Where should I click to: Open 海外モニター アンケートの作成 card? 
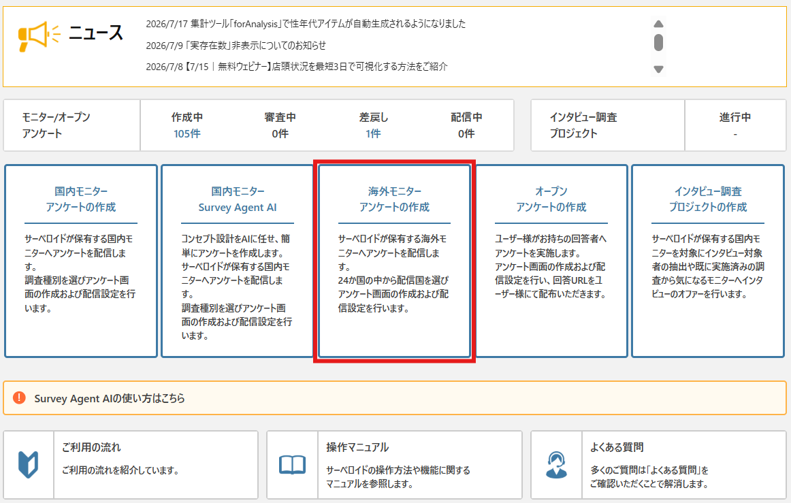click(395, 261)
